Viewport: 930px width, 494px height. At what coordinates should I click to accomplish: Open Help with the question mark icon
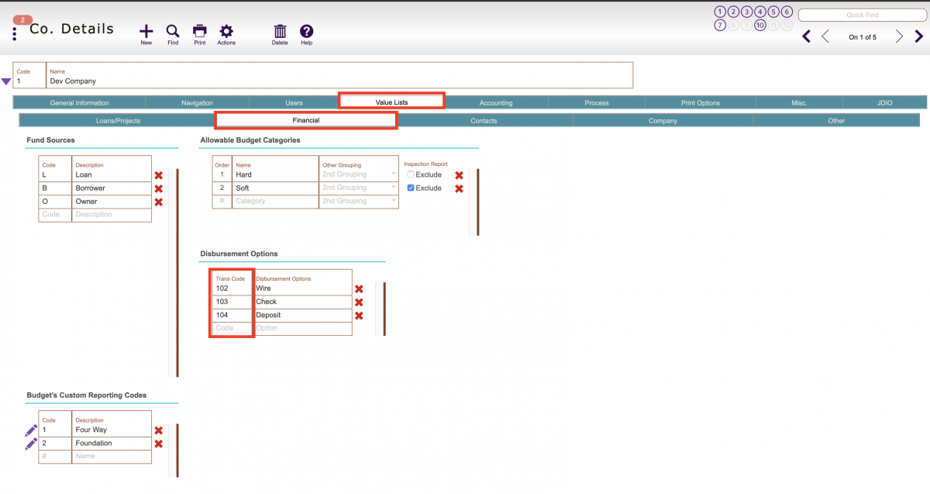point(306,29)
